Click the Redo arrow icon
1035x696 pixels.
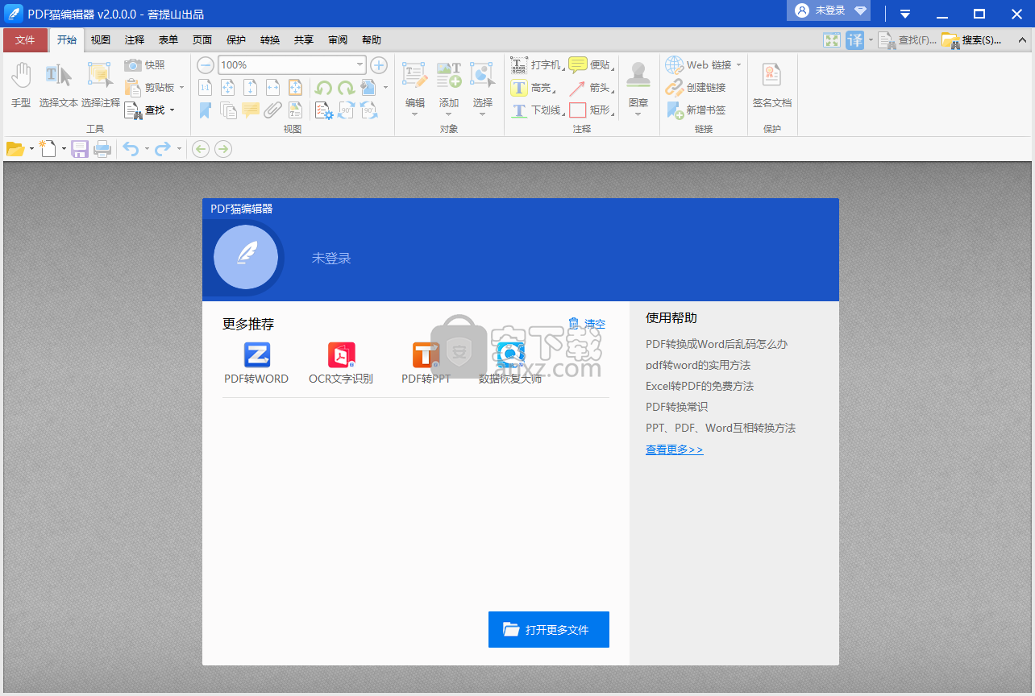pos(163,149)
